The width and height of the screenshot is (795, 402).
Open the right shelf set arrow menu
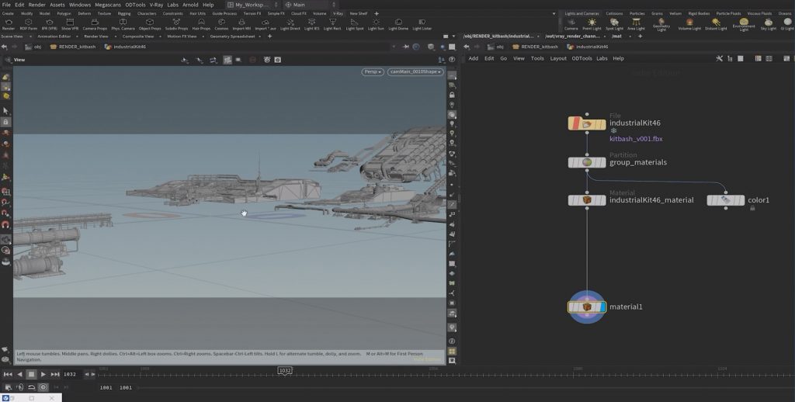click(554, 14)
